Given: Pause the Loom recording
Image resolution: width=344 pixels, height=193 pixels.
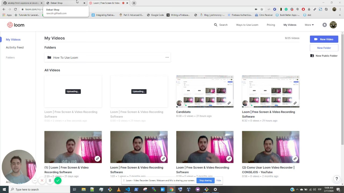Looking at the screenshot, I should pos(50,180).
